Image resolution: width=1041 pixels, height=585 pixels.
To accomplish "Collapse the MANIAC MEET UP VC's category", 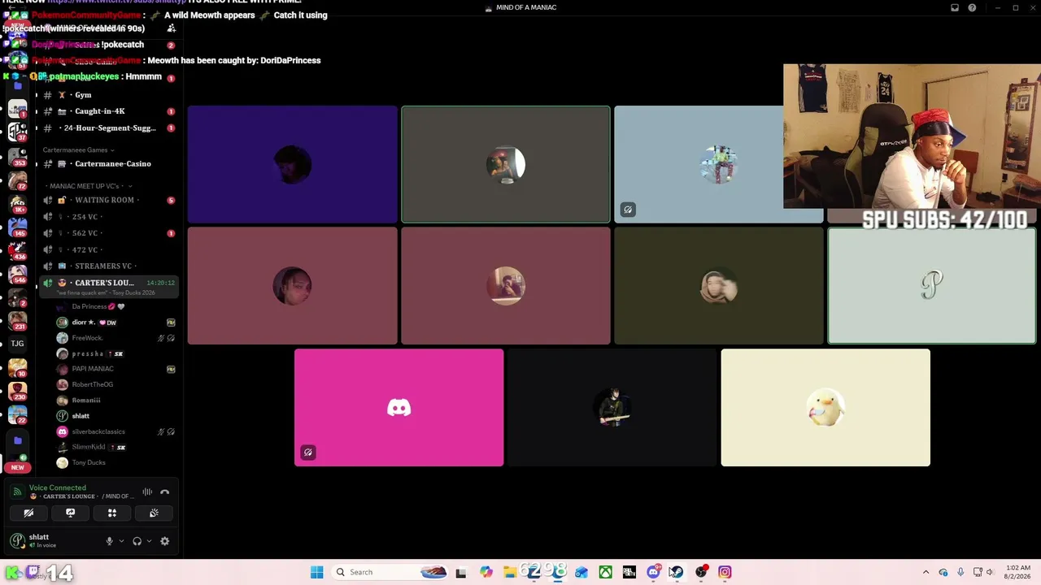I will click(x=89, y=186).
